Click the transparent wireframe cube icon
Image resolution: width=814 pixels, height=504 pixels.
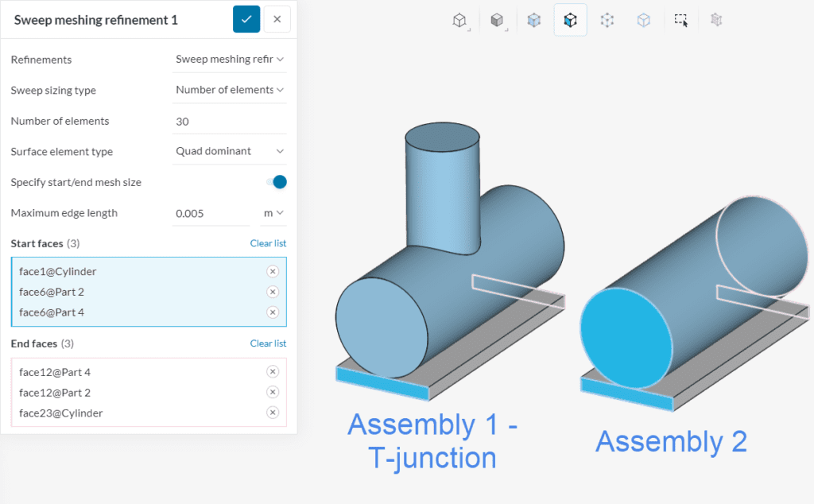[x=644, y=20]
